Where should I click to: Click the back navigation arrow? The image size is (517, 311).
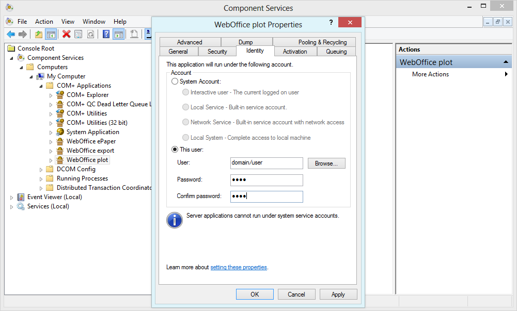(x=11, y=34)
